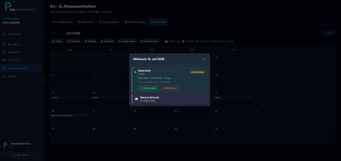Screen dimensions: 341x161
Task: Switch to the Meine Anträge tab
Action: point(135,22)
